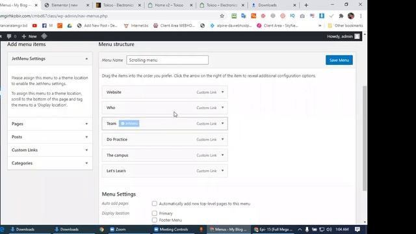Open the Chrome three-dot menu
416x234 pixels.
pos(361,16)
